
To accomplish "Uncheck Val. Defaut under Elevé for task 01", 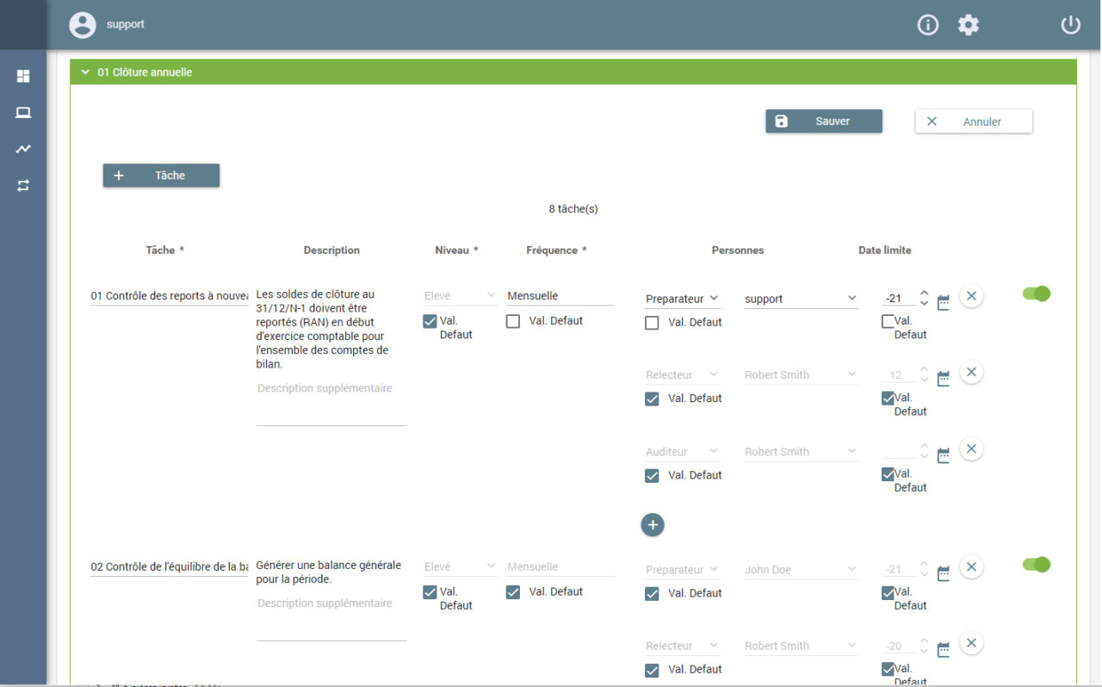I will point(430,321).
